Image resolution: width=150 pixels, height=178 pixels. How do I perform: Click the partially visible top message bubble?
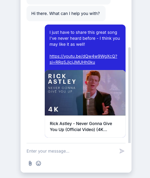coord(69,2)
